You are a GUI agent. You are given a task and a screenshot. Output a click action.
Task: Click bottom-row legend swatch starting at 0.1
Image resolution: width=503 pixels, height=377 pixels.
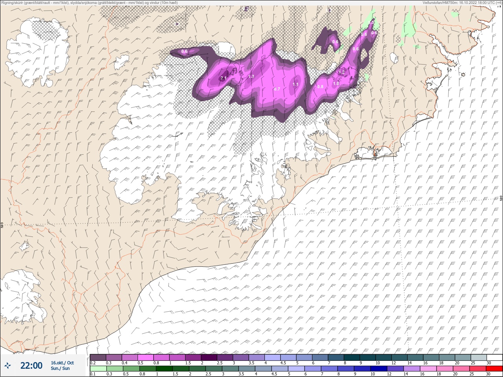pos(98,369)
